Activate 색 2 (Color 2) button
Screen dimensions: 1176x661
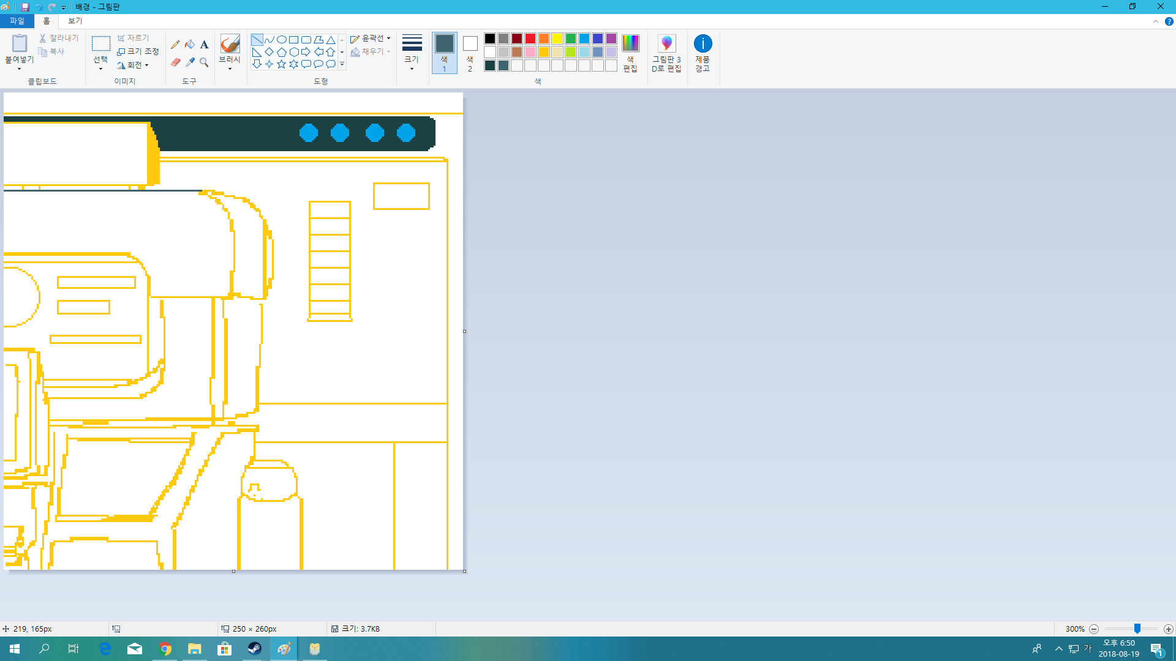tap(470, 53)
